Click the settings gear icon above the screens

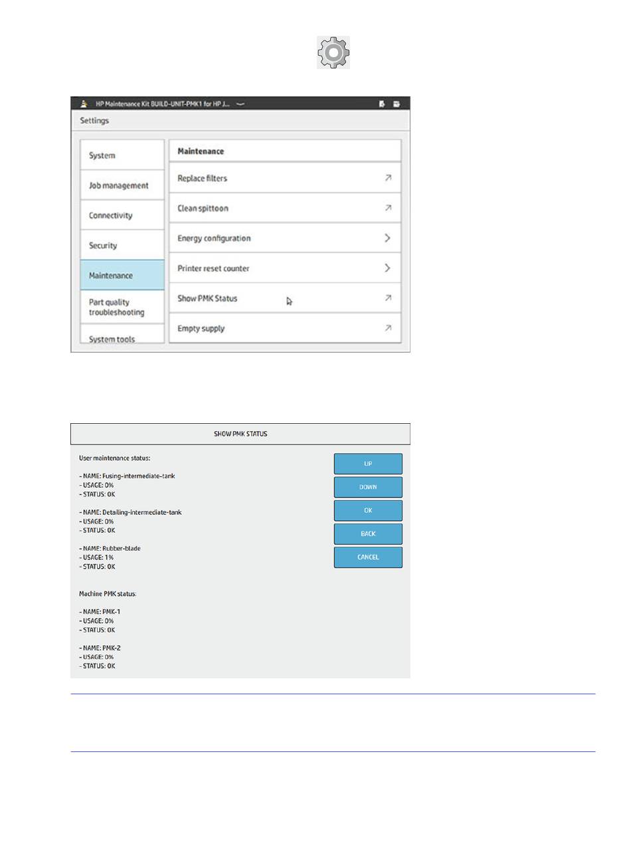333,52
